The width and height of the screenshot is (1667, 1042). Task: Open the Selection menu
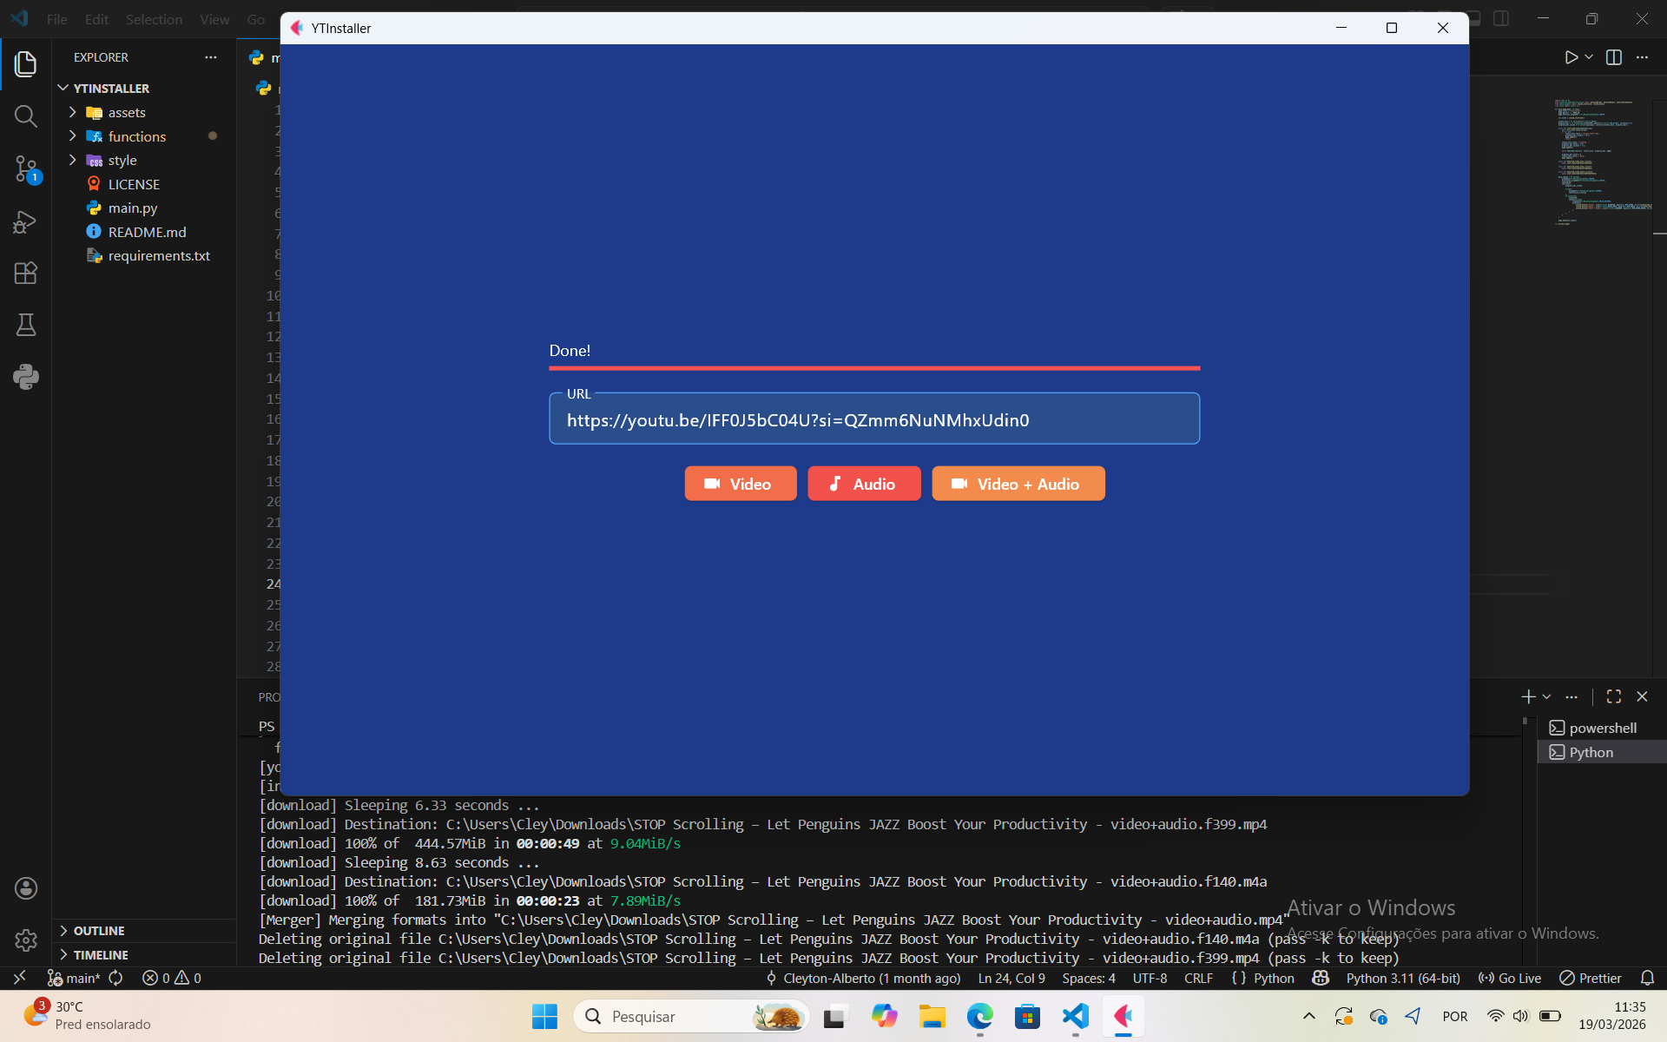coord(154,19)
